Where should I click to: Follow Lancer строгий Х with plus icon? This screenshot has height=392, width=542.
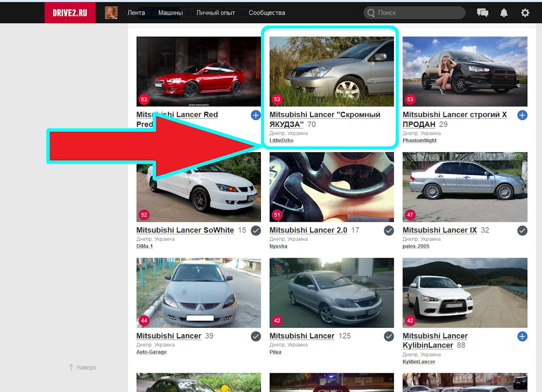pos(522,115)
